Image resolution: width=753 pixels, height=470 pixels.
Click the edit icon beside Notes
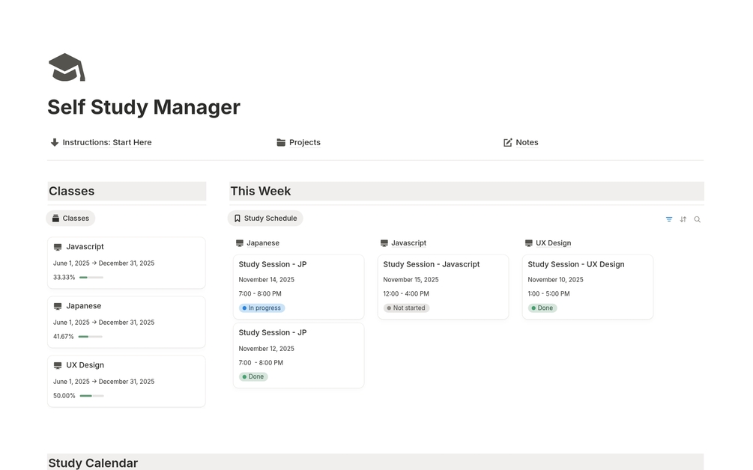(508, 142)
